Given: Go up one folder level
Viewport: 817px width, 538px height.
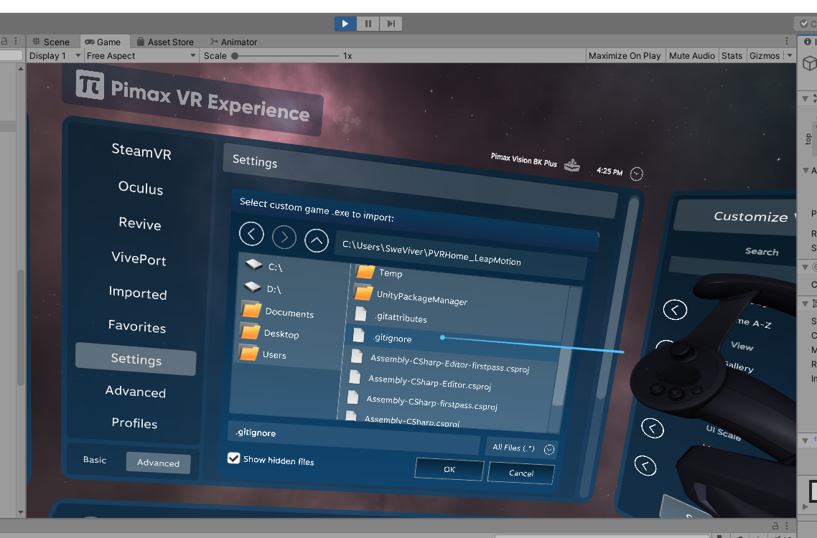Looking at the screenshot, I should point(317,240).
